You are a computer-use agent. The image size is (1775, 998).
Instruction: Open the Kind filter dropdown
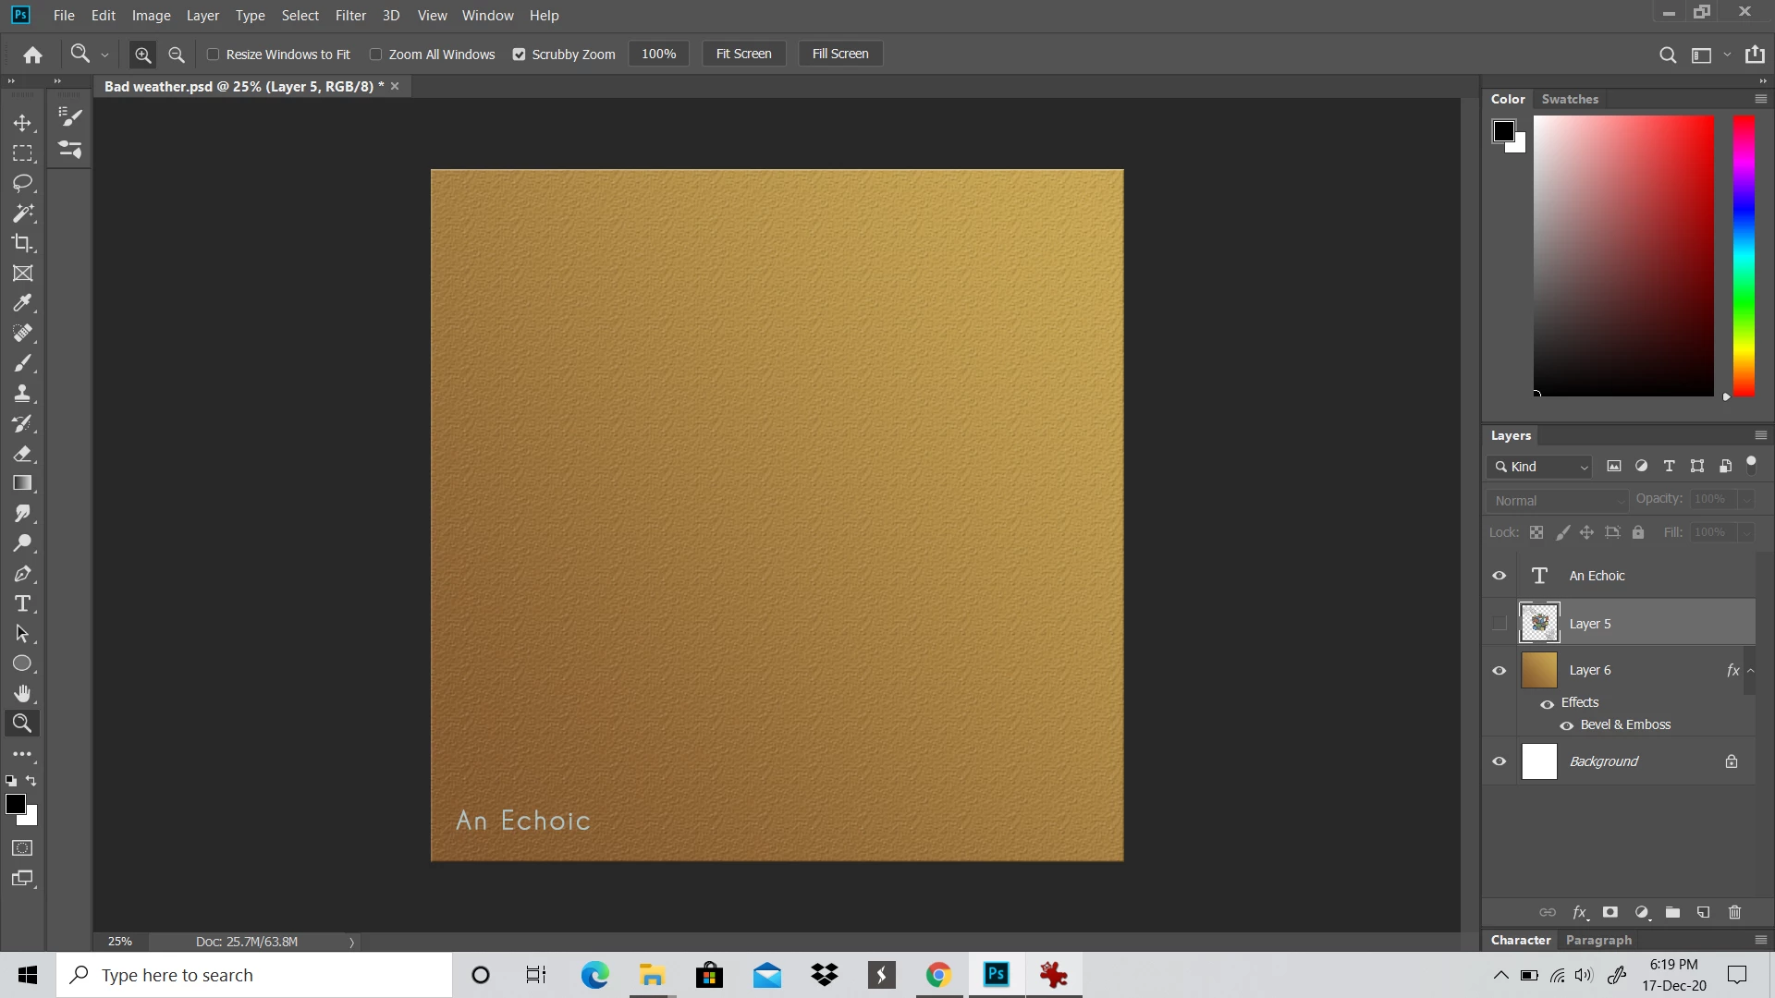click(1539, 467)
